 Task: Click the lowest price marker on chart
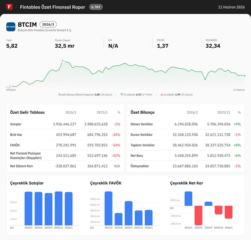point(10,87)
